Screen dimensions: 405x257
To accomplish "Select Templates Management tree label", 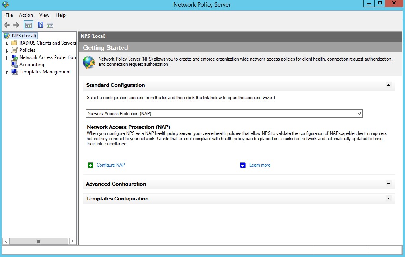I will [x=45, y=72].
